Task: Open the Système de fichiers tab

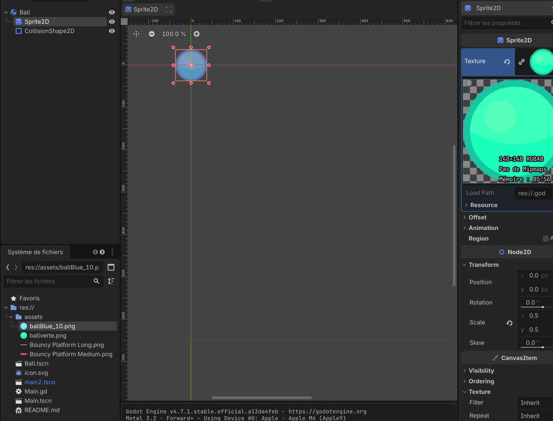Action: point(35,252)
